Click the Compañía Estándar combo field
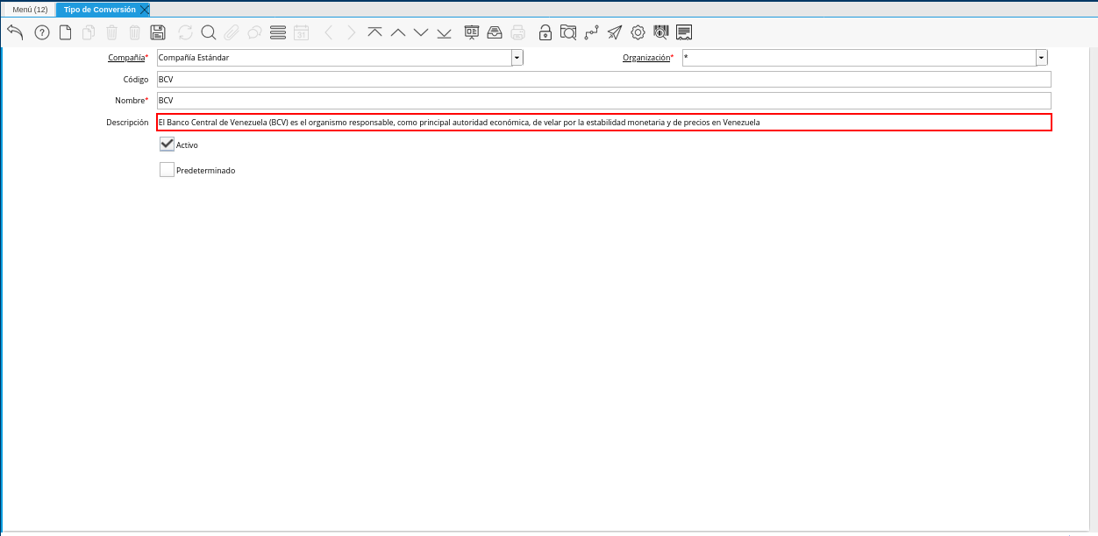The width and height of the screenshot is (1098, 536). (334, 58)
